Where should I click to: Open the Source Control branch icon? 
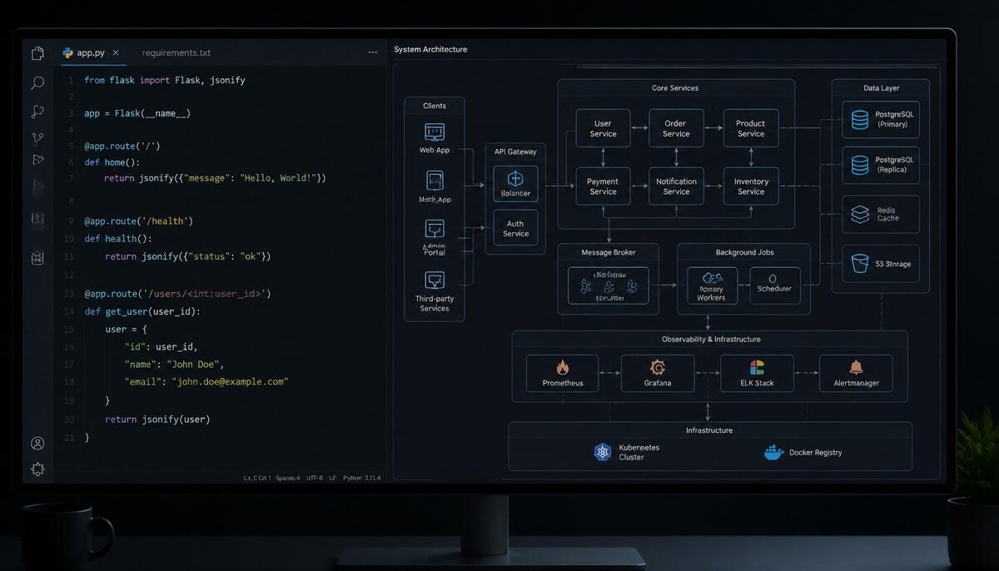37,138
